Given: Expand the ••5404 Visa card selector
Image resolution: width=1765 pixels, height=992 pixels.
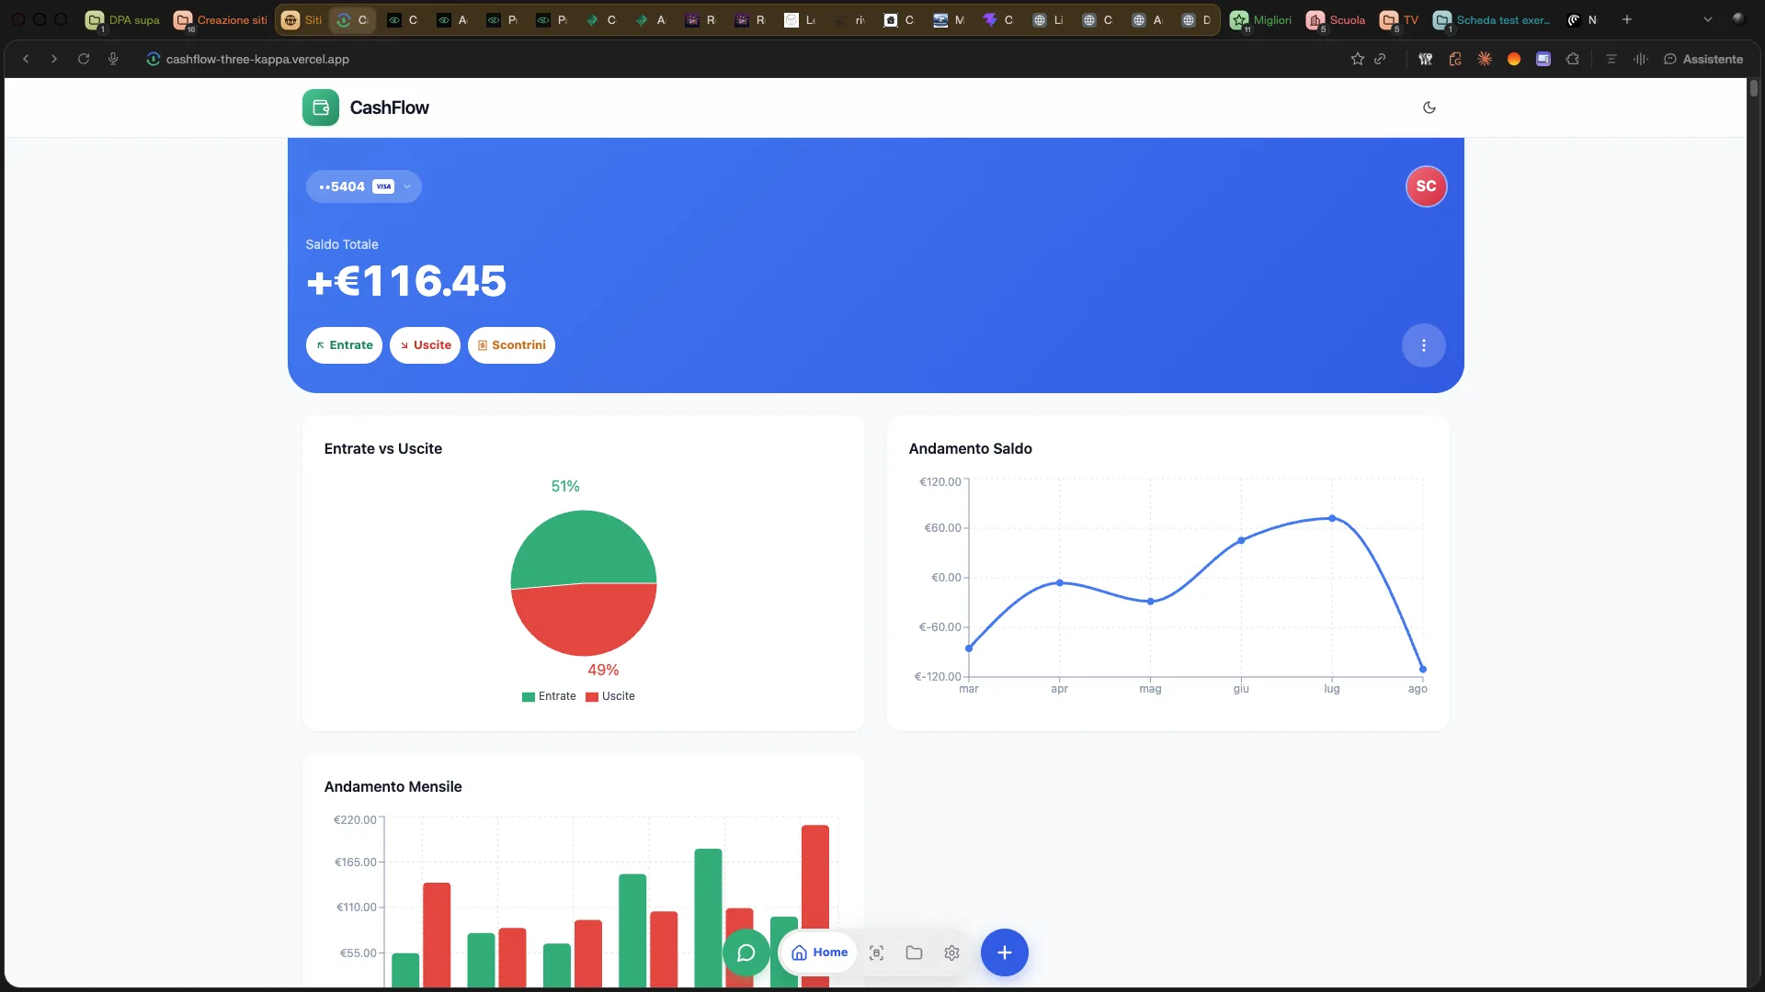Looking at the screenshot, I should tap(364, 186).
